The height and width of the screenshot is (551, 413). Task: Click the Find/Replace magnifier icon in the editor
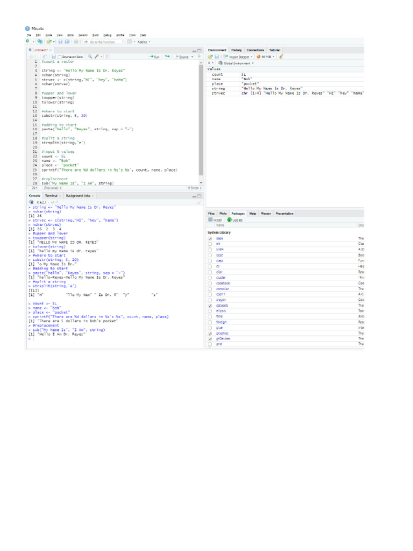point(90,56)
